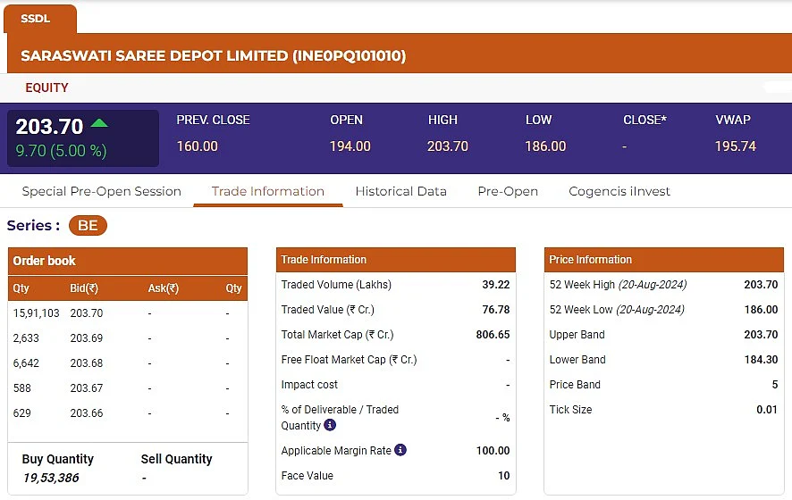Click VWAP value 195.74
The height and width of the screenshot is (500, 792).
tap(736, 146)
